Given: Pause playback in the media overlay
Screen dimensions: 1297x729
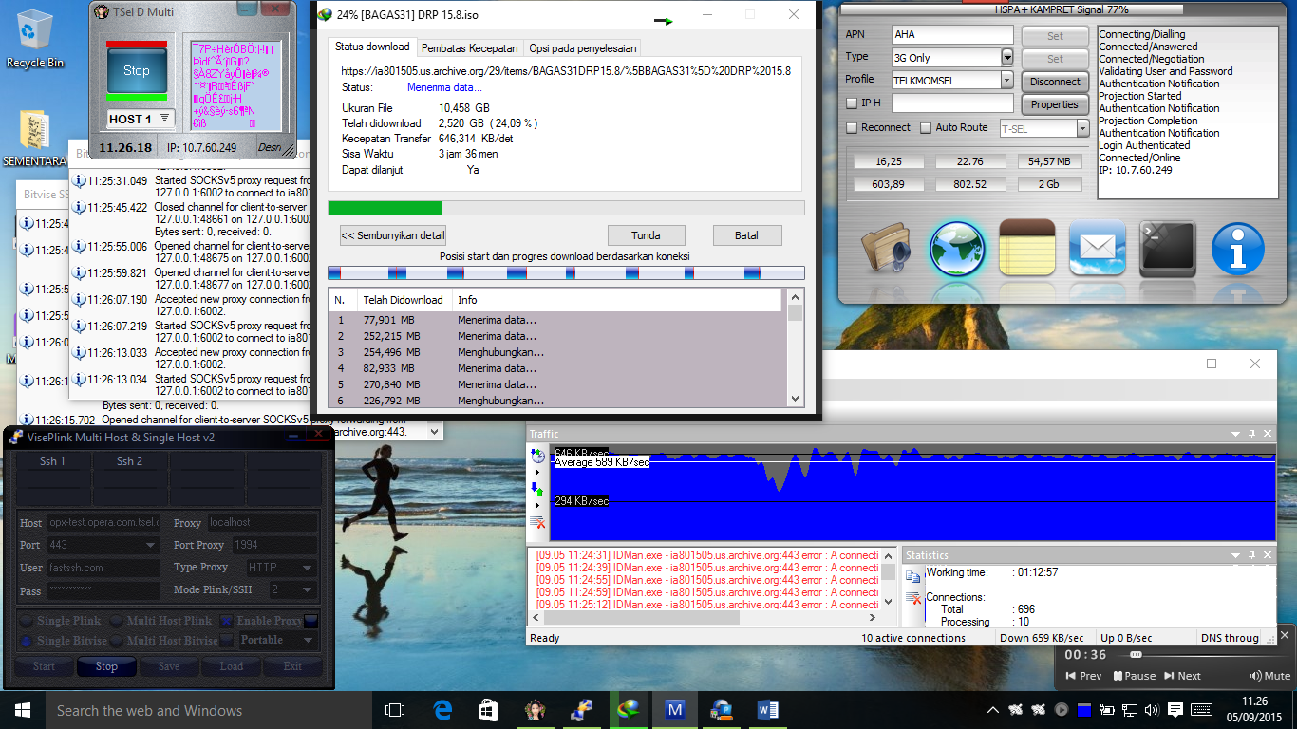Looking at the screenshot, I should 1134,676.
